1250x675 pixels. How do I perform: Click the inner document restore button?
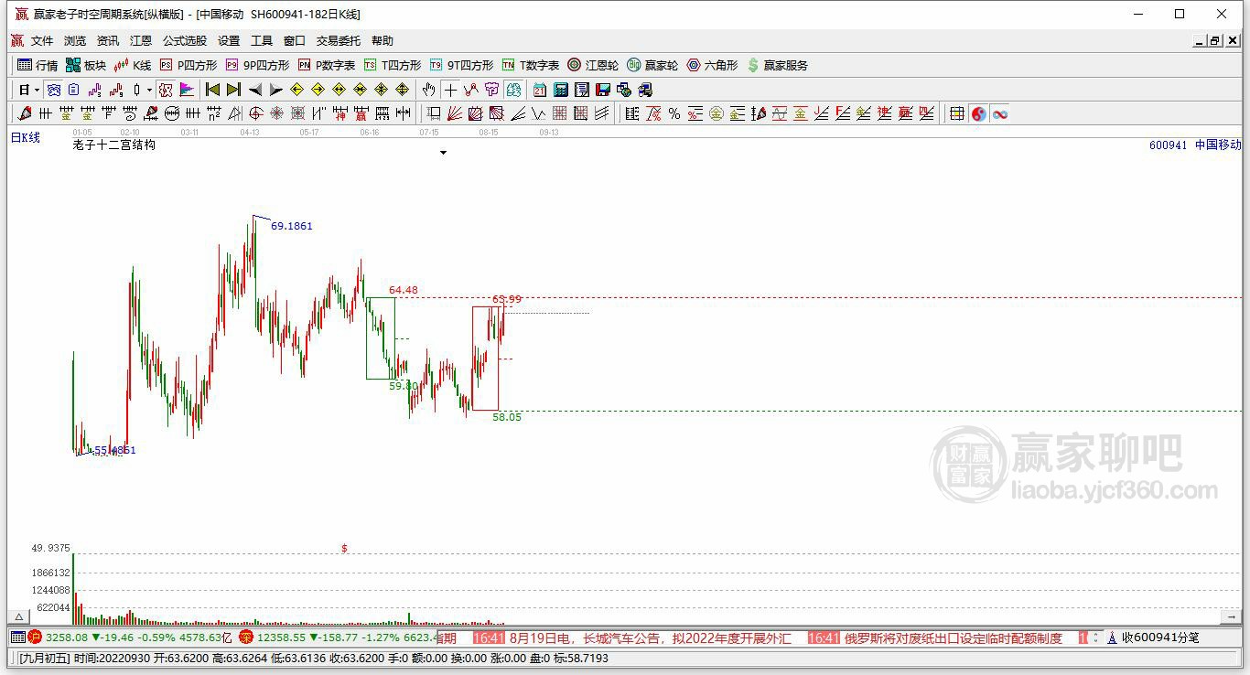coord(1215,41)
